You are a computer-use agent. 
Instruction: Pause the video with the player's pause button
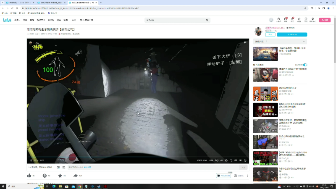point(31,160)
